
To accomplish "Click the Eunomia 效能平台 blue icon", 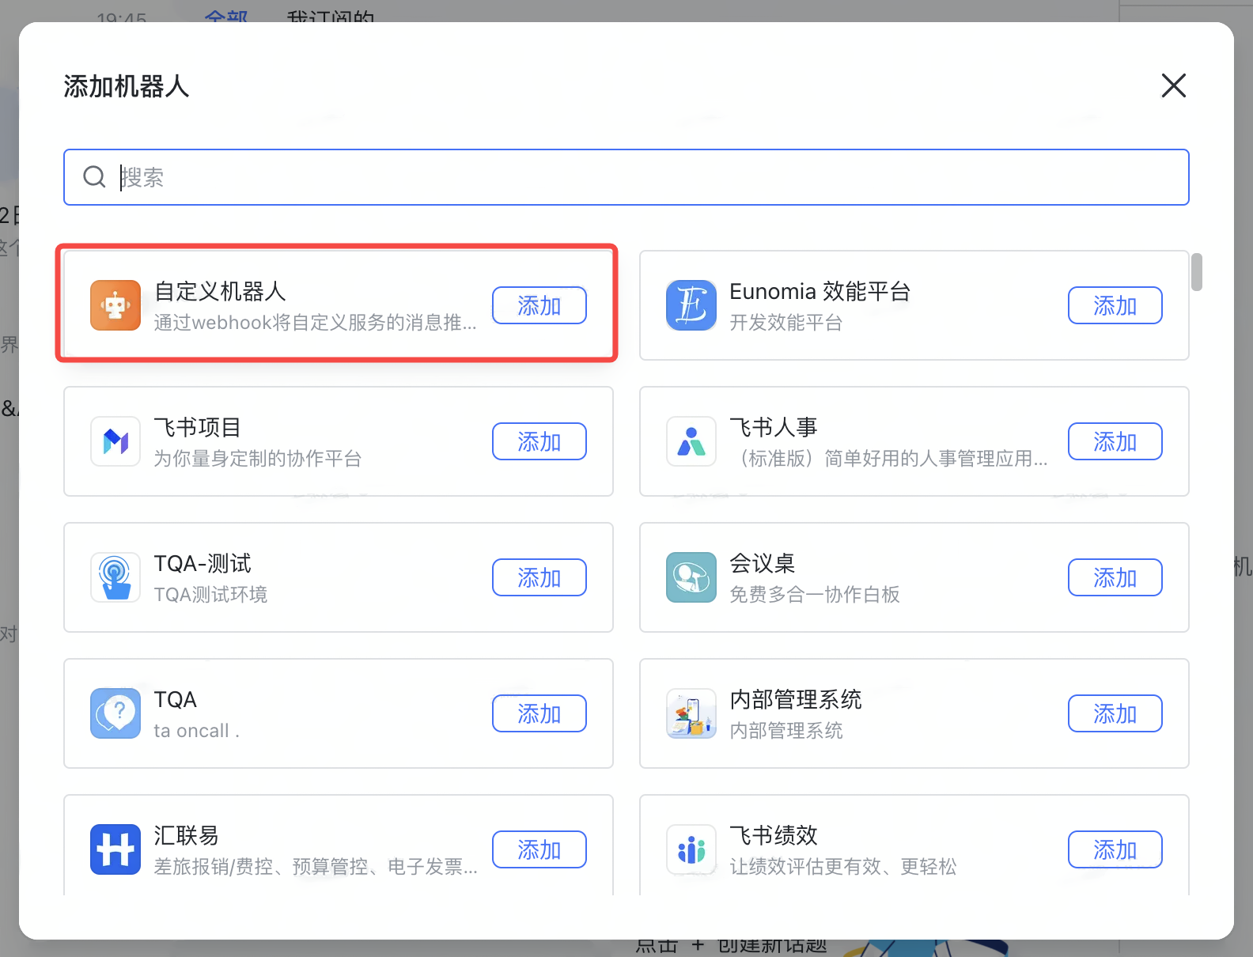I will point(691,305).
